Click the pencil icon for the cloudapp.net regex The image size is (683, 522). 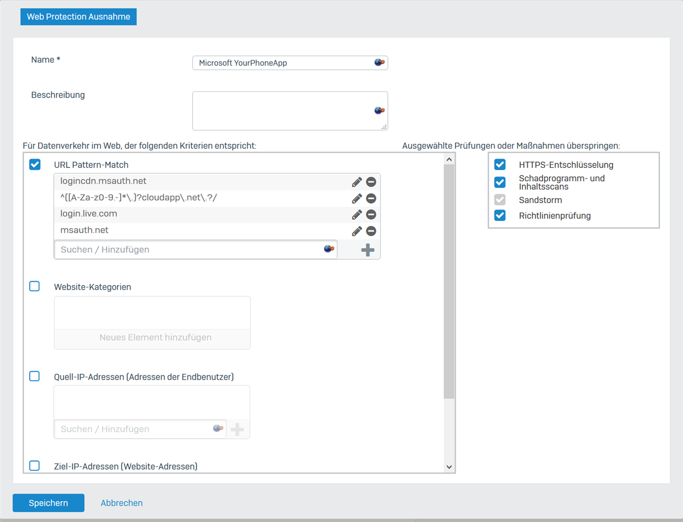click(356, 199)
